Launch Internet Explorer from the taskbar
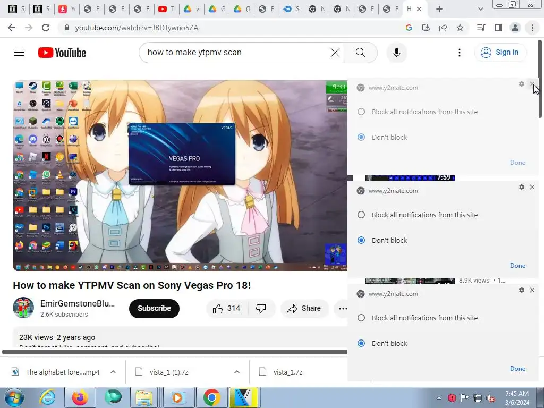 [47, 397]
